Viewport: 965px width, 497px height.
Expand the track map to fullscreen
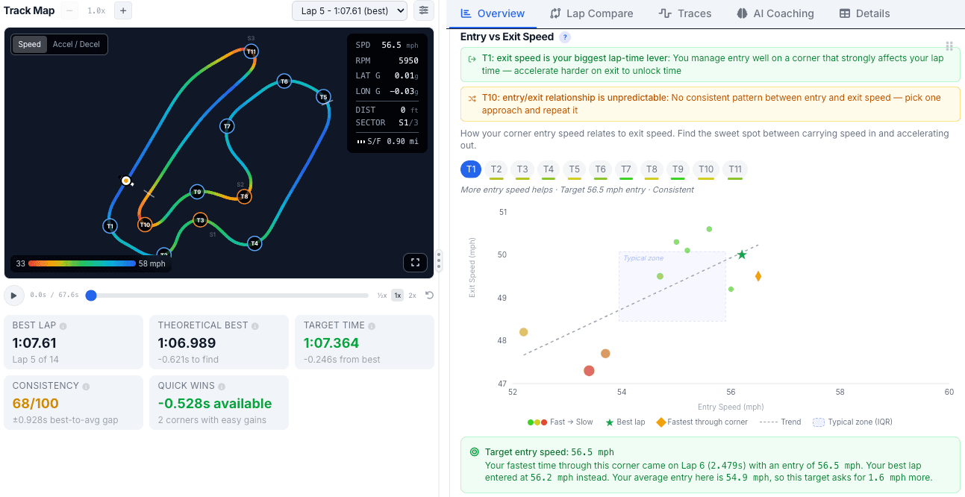pos(415,262)
